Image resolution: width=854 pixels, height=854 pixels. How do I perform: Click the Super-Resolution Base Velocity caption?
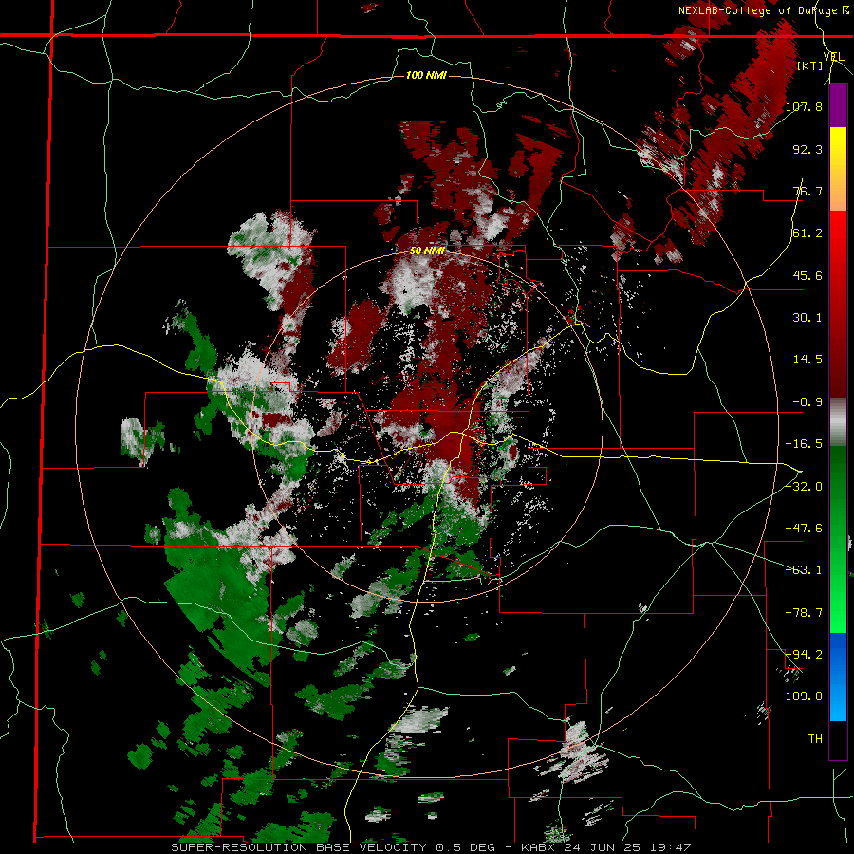pyautogui.click(x=432, y=847)
